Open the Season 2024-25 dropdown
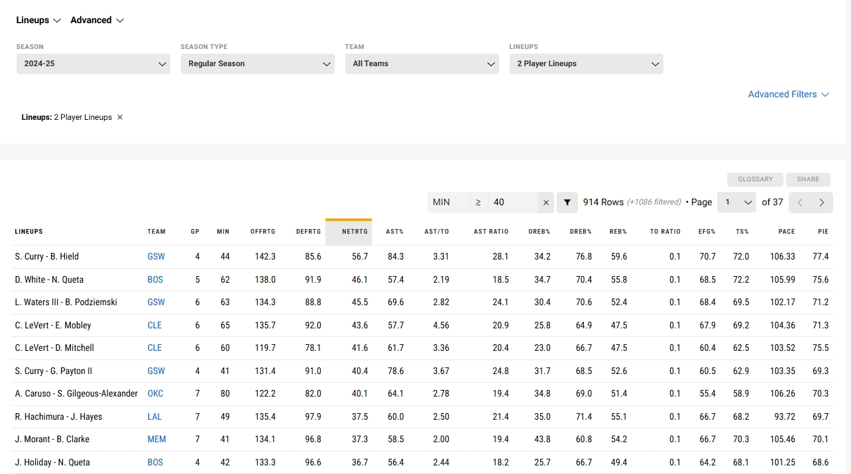Image resolution: width=851 pixels, height=474 pixels. tap(93, 64)
